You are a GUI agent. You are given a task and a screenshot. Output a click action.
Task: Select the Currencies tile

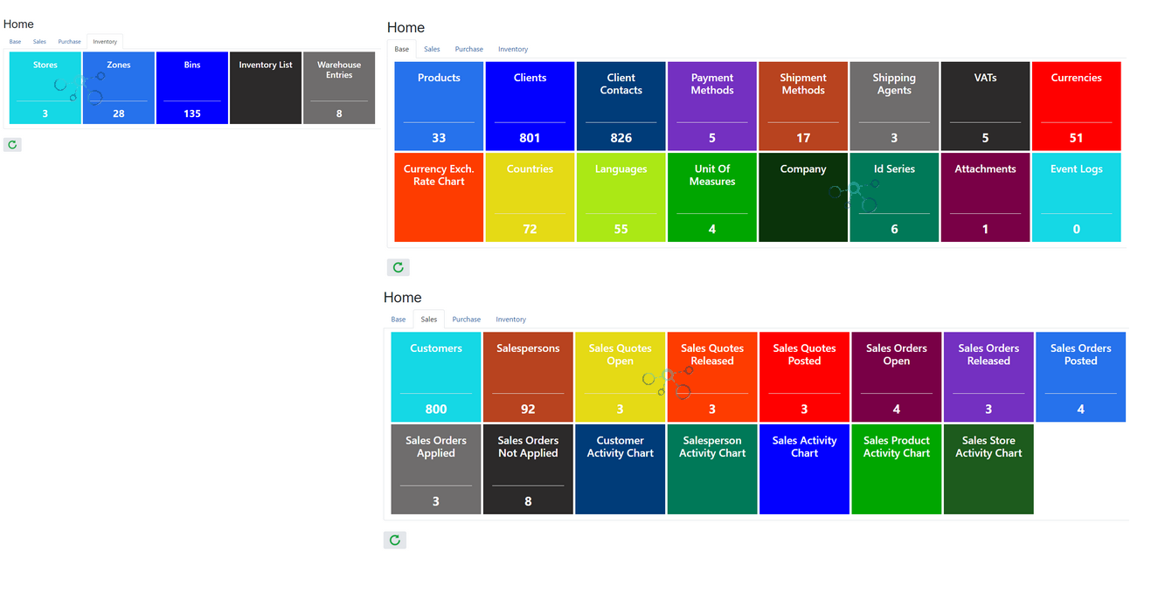[1076, 106]
